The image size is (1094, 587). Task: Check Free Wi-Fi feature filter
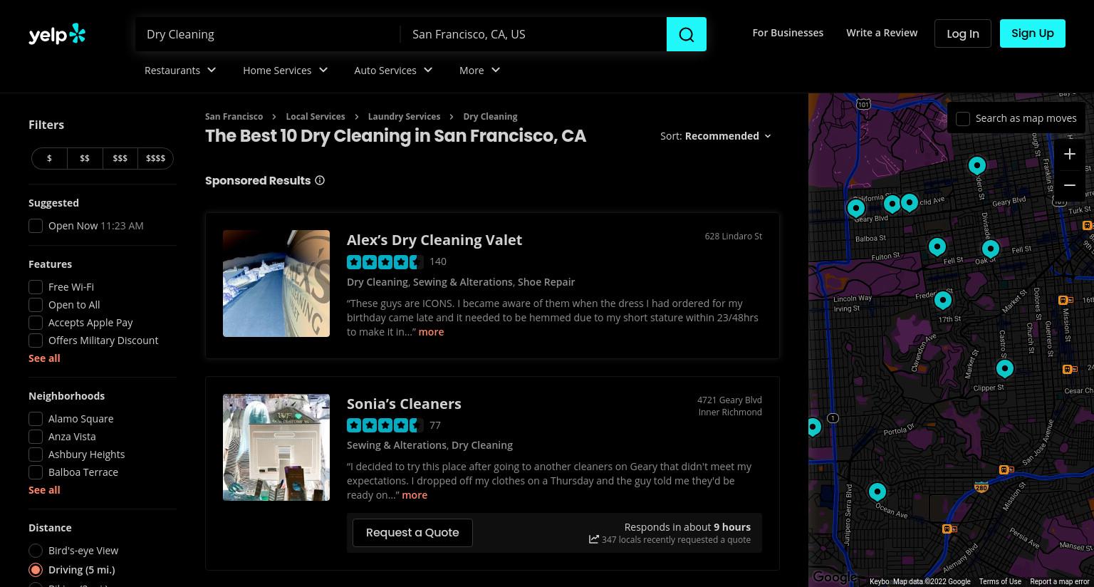36,287
